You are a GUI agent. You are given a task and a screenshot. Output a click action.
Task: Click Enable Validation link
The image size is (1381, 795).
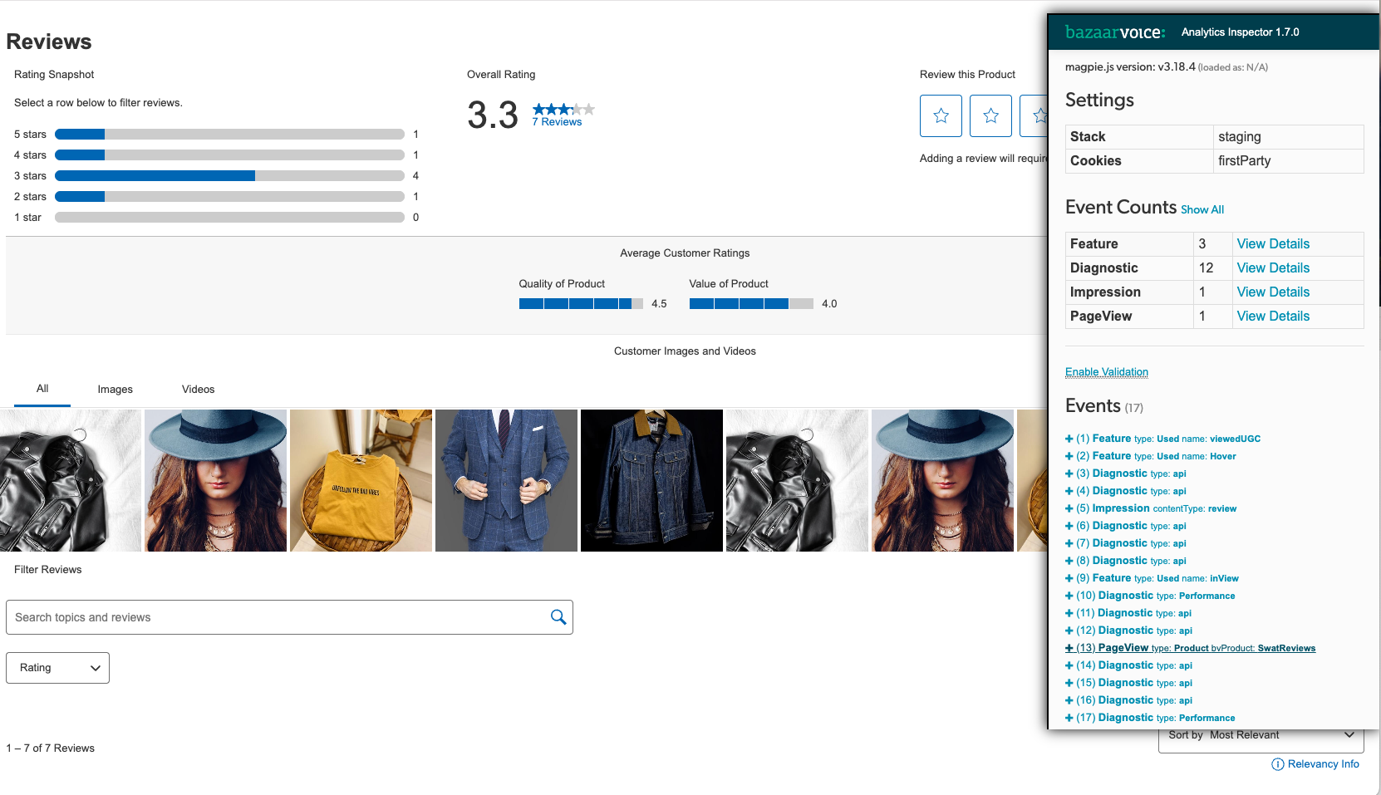1107,372
